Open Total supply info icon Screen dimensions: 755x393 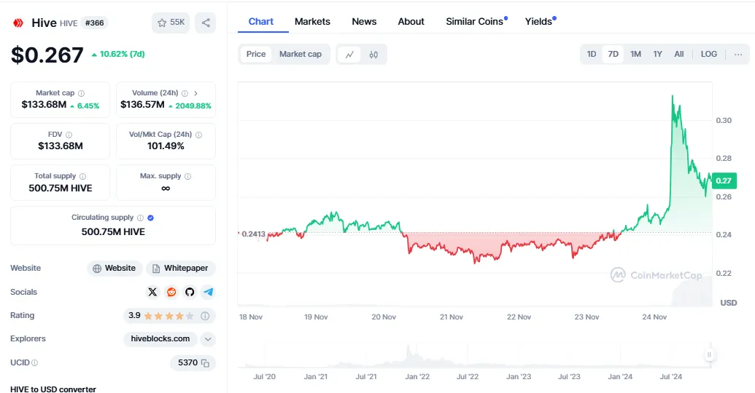click(x=83, y=176)
